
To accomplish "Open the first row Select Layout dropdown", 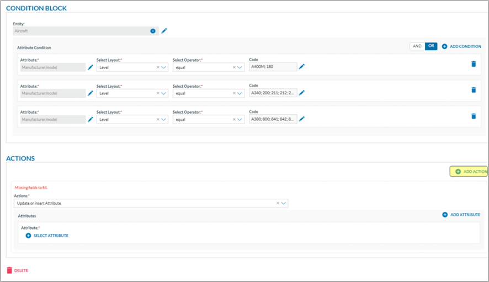I will click(164, 67).
